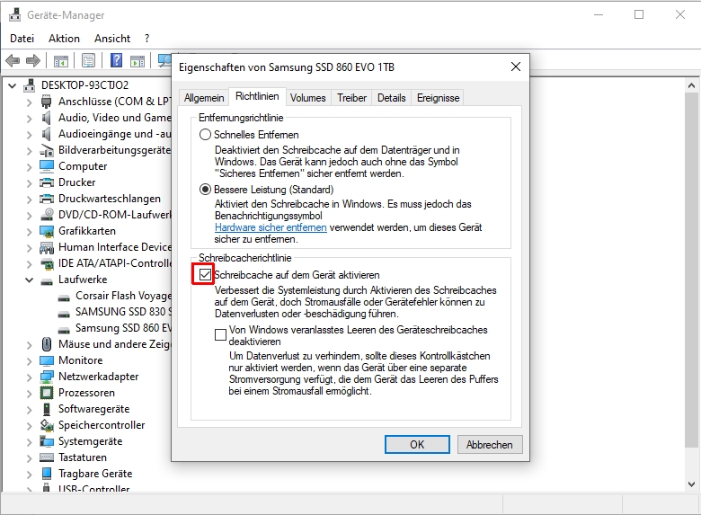The width and height of the screenshot is (701, 515).
Task: Select the Bildverarbeitungsgeräte camera icon
Action: [x=47, y=150]
